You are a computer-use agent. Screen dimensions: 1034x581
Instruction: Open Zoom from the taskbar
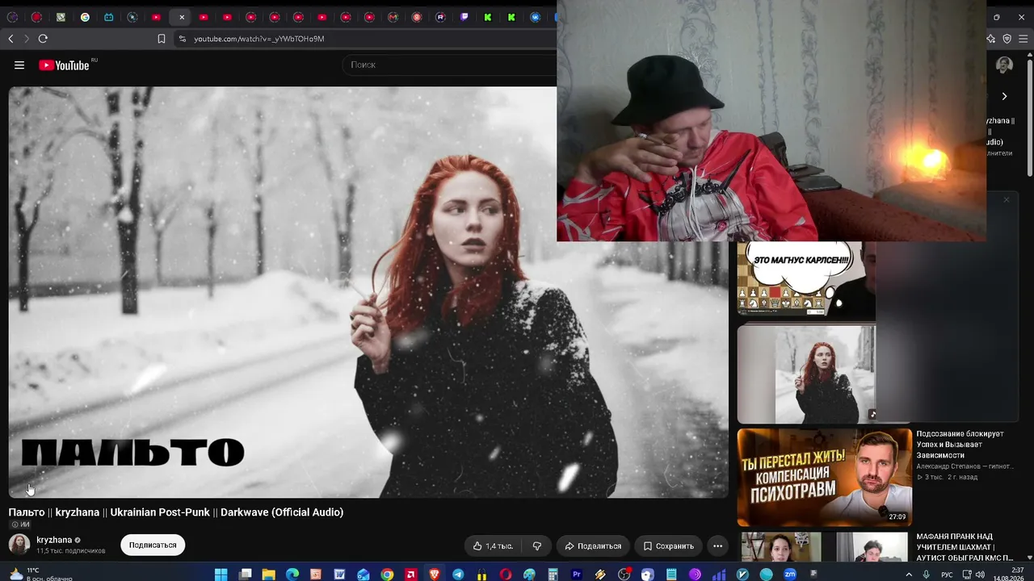[790, 575]
